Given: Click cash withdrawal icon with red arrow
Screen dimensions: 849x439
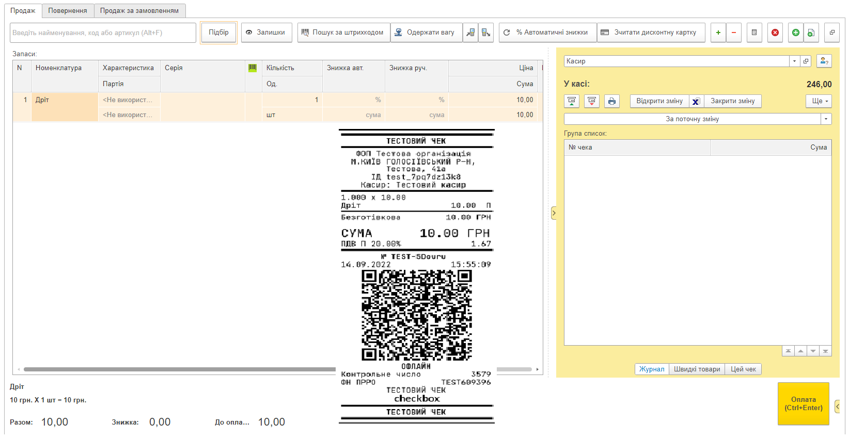Looking at the screenshot, I should [x=592, y=101].
